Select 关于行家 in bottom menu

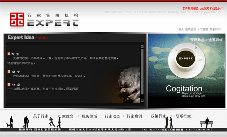coord(41,116)
